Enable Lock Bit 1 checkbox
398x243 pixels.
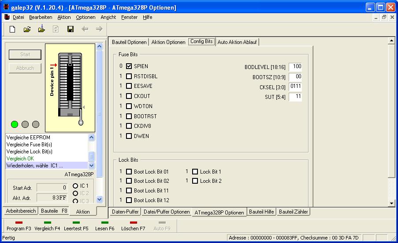195,172
